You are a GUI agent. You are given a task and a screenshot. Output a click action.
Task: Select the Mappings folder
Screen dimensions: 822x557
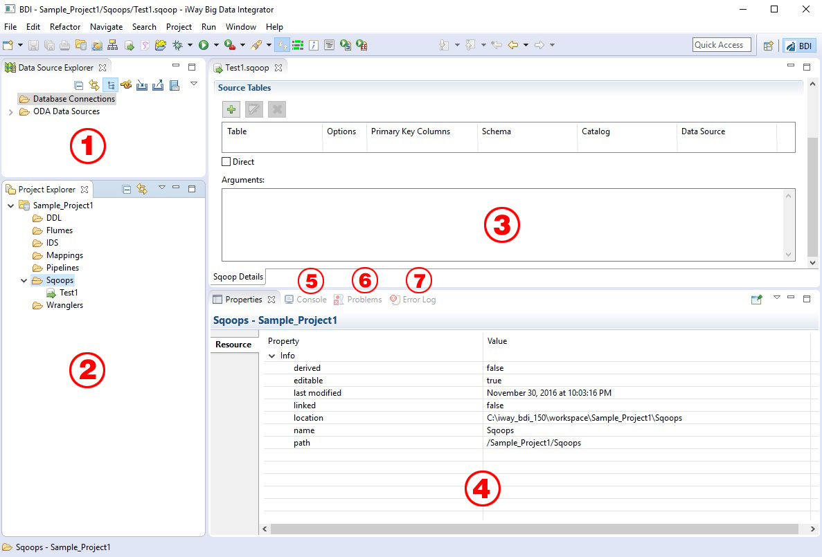(57, 255)
